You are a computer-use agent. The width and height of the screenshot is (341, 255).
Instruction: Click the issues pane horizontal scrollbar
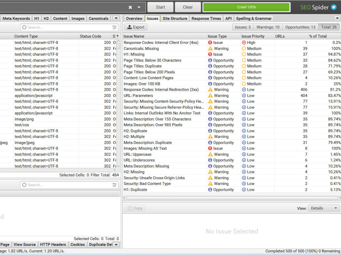(x=232, y=198)
